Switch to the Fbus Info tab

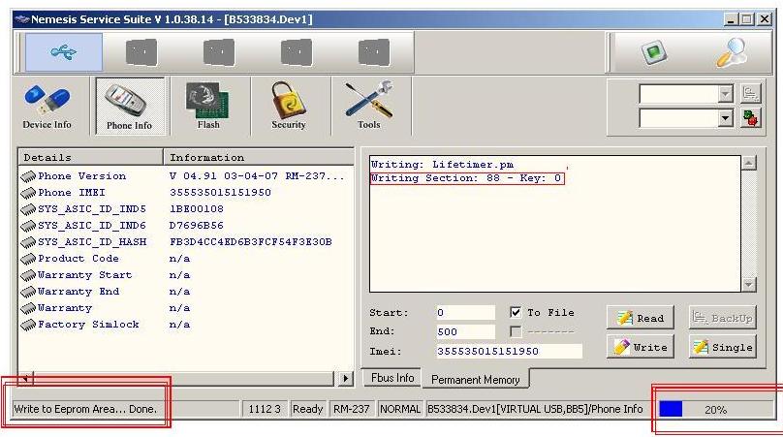392,378
